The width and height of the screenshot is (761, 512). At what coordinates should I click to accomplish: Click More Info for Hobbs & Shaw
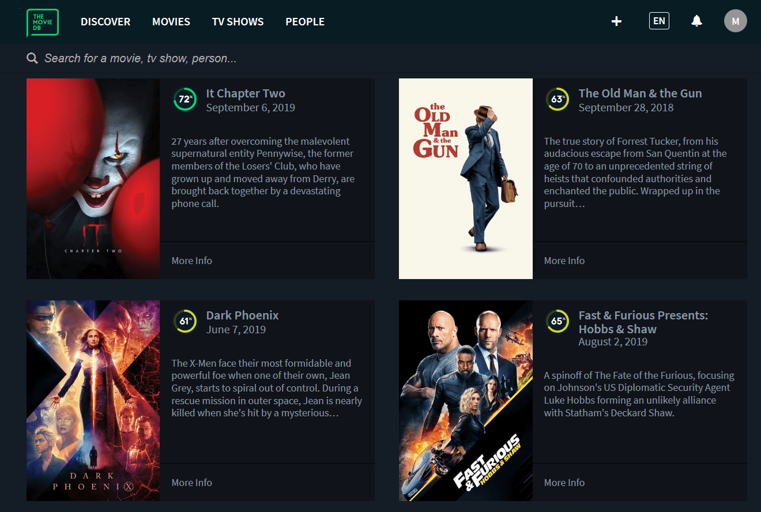click(564, 483)
